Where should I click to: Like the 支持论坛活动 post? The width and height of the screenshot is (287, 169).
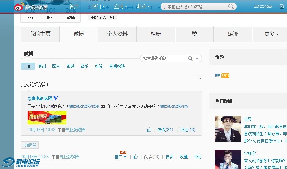[136, 157]
